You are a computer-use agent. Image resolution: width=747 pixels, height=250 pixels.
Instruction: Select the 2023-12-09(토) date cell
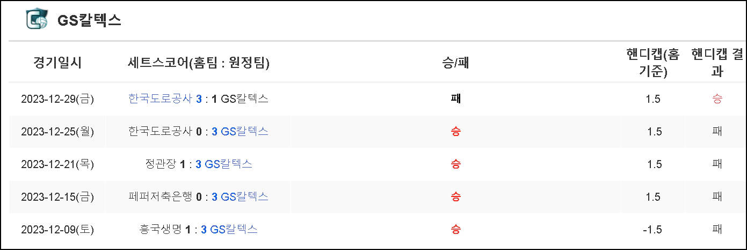(57, 230)
